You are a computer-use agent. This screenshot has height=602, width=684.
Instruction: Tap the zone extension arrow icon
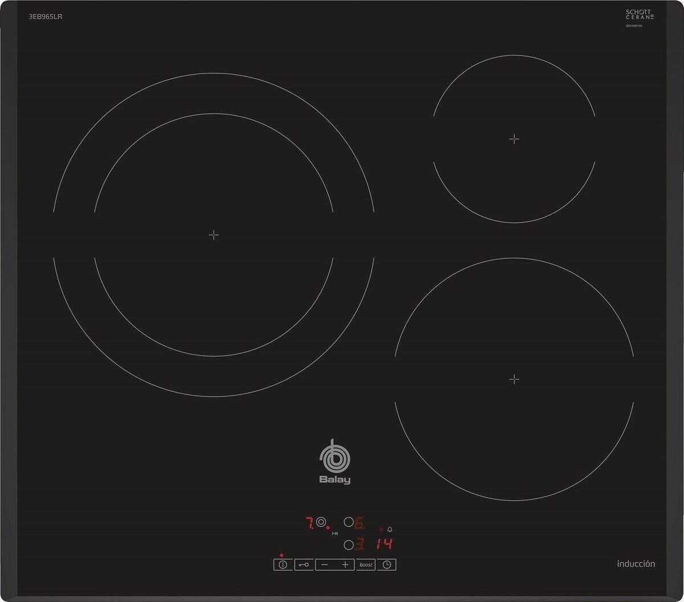point(335,534)
